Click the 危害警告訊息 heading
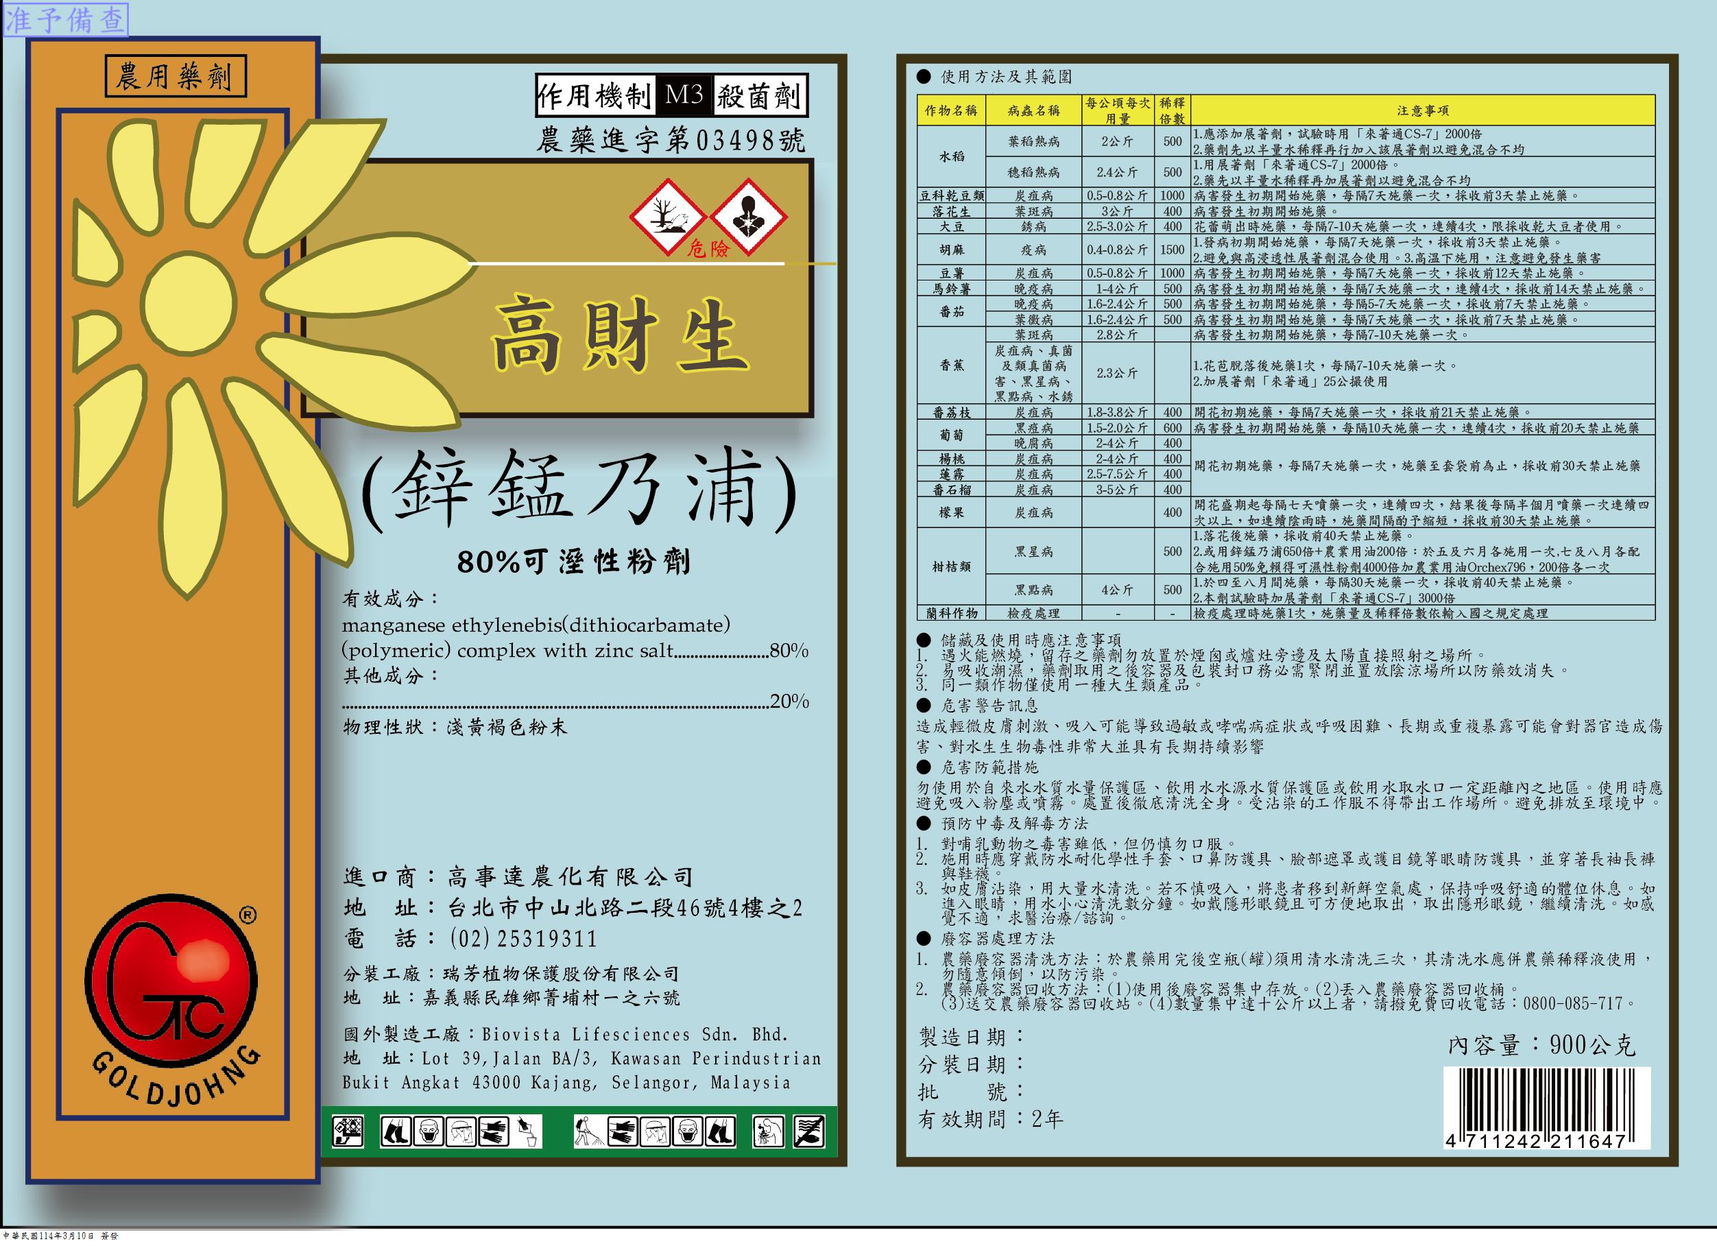The width and height of the screenshot is (1717, 1246). pyautogui.click(x=989, y=706)
